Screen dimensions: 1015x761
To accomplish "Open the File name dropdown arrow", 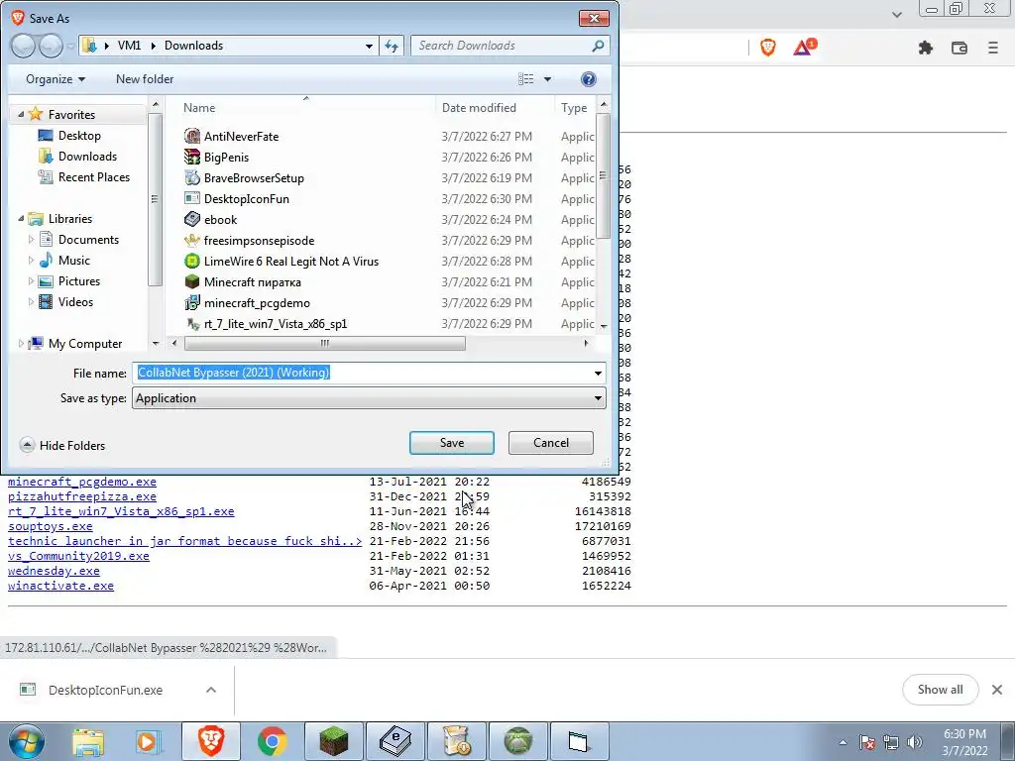I will click(598, 374).
